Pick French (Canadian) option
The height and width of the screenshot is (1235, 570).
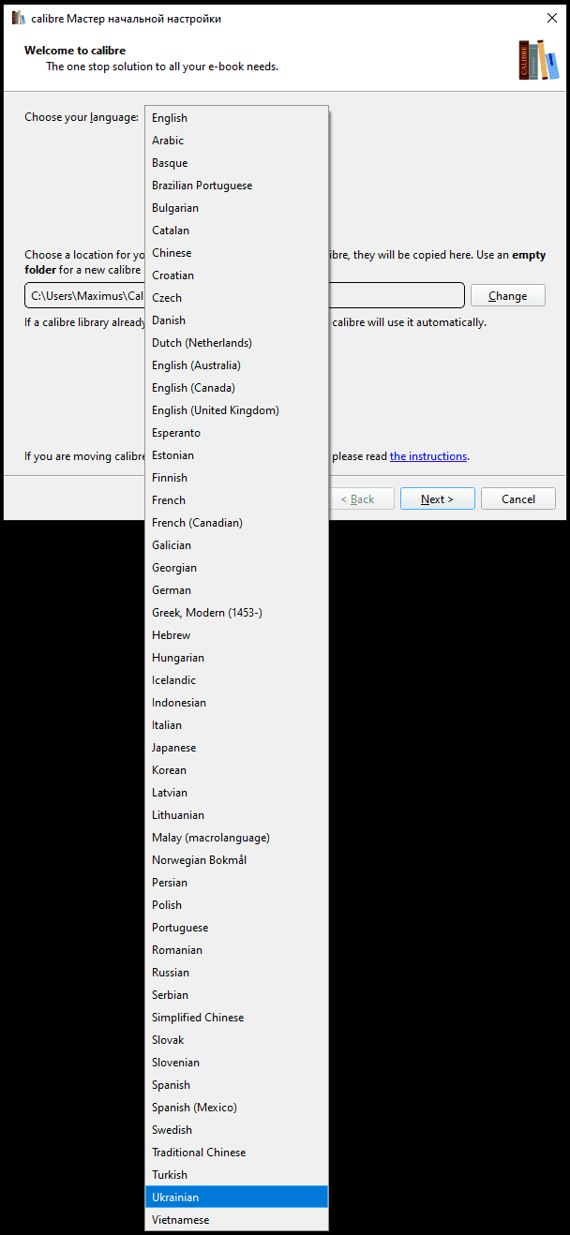[236, 523]
